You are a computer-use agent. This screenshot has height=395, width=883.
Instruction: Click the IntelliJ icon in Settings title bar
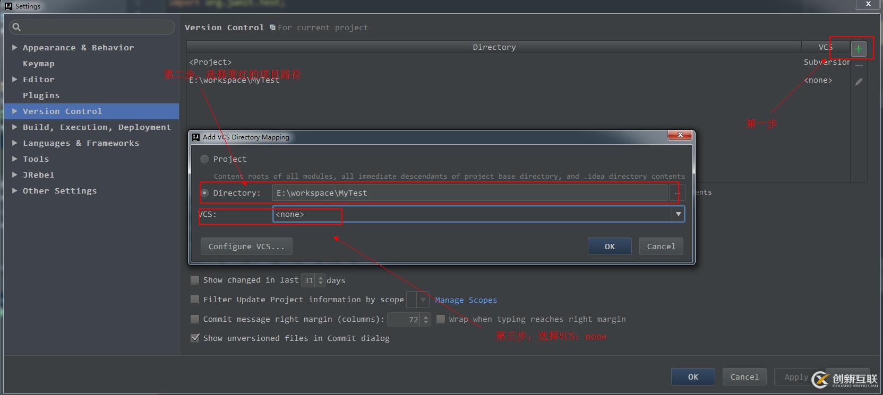pyautogui.click(x=8, y=6)
